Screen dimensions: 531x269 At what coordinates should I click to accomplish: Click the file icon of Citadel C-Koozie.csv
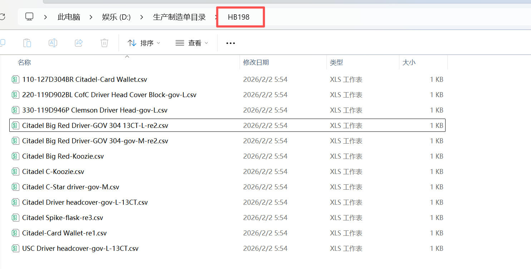pyautogui.click(x=15, y=171)
